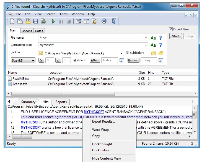The height and width of the screenshot is (164, 202).
Task: Open the Search menu
Action: (50, 14)
